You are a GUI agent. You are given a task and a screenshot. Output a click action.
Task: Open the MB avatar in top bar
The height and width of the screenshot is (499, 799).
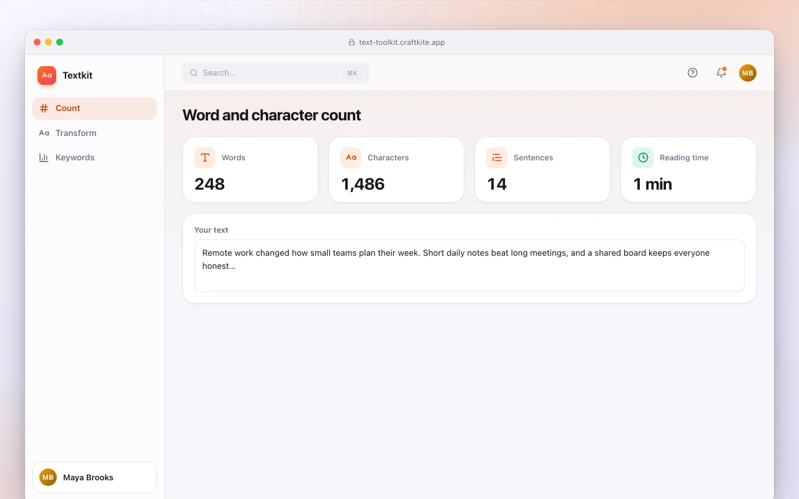748,73
